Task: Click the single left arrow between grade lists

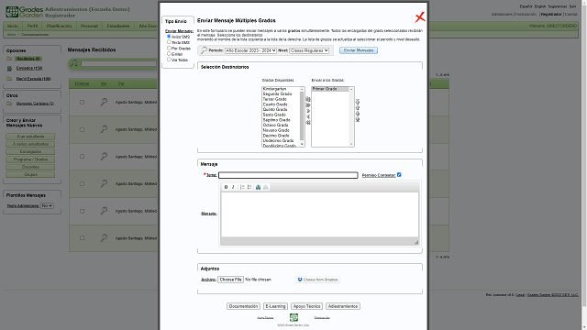Action: click(x=308, y=116)
